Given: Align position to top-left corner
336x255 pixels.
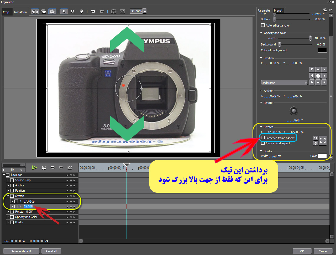Looking at the screenshot, I should pos(312,70).
